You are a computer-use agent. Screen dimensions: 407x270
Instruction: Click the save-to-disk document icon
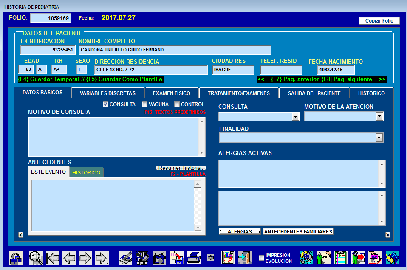pyautogui.click(x=176, y=258)
